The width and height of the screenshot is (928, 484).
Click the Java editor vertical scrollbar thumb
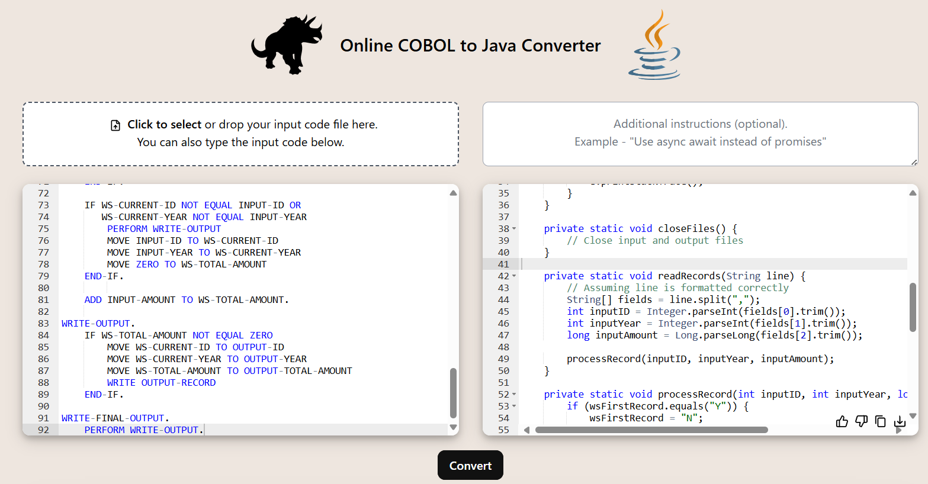tap(913, 307)
